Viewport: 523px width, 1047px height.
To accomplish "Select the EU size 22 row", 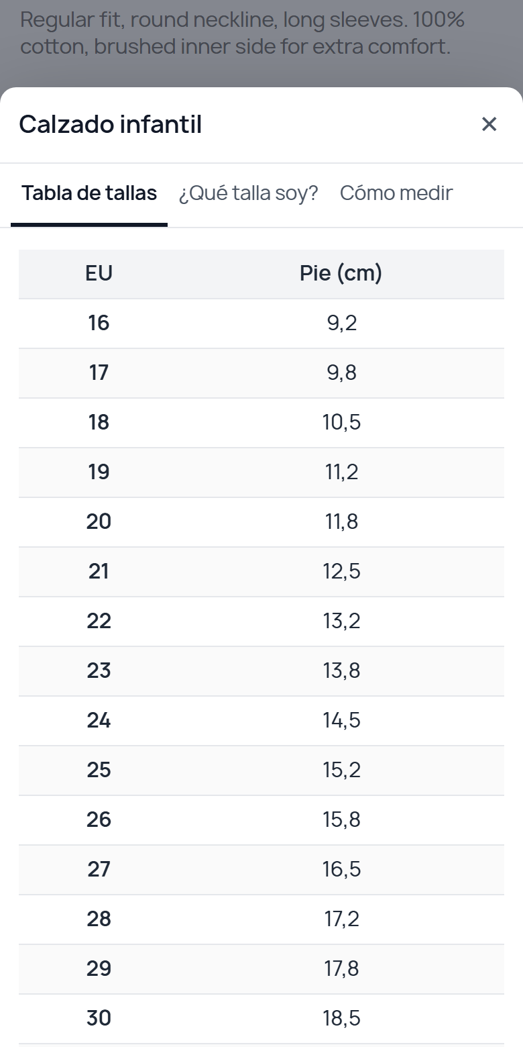I will 261,621.
